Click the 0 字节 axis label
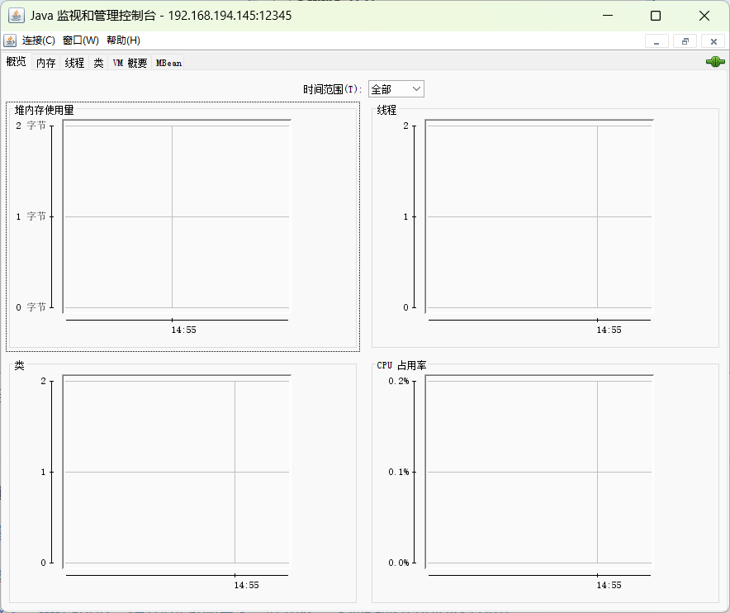Viewport: 730px width, 613px height. pos(31,307)
